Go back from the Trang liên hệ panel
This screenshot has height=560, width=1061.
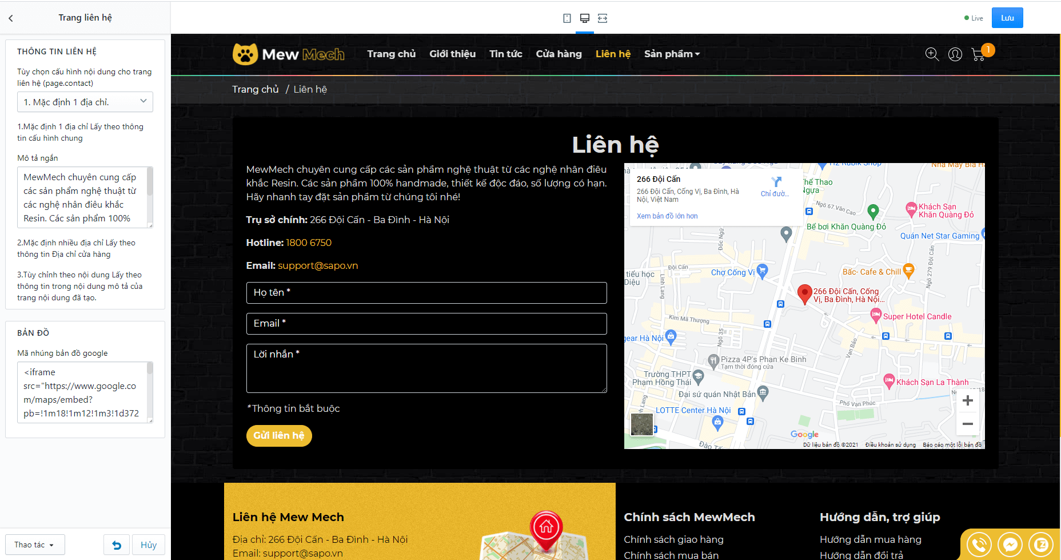tap(11, 18)
